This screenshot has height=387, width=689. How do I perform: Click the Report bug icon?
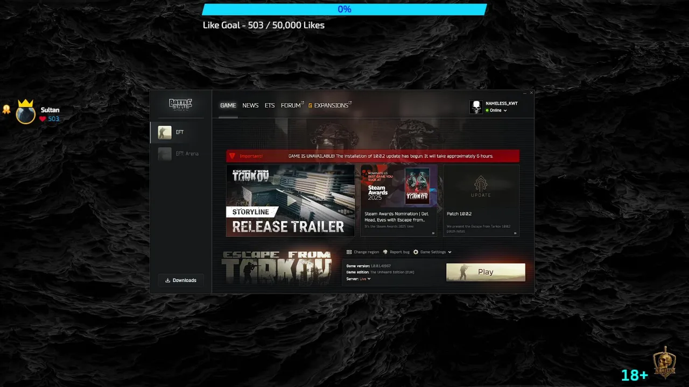pos(385,252)
